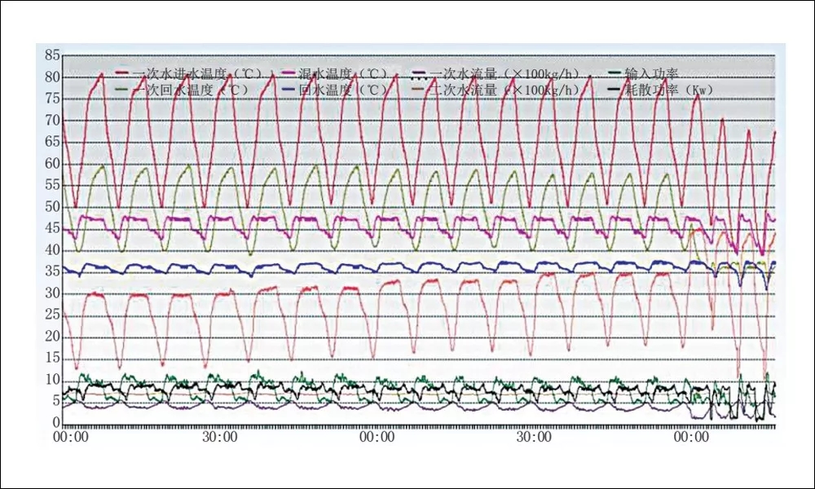The height and width of the screenshot is (489, 815).
Task: Select the 一次水进水温度(℃) legend label
Action: [197, 73]
